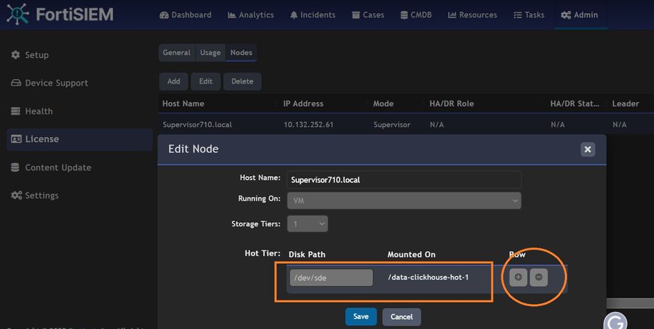This screenshot has width=654, height=329.
Task: Click the Add node button
Action: pyautogui.click(x=173, y=81)
